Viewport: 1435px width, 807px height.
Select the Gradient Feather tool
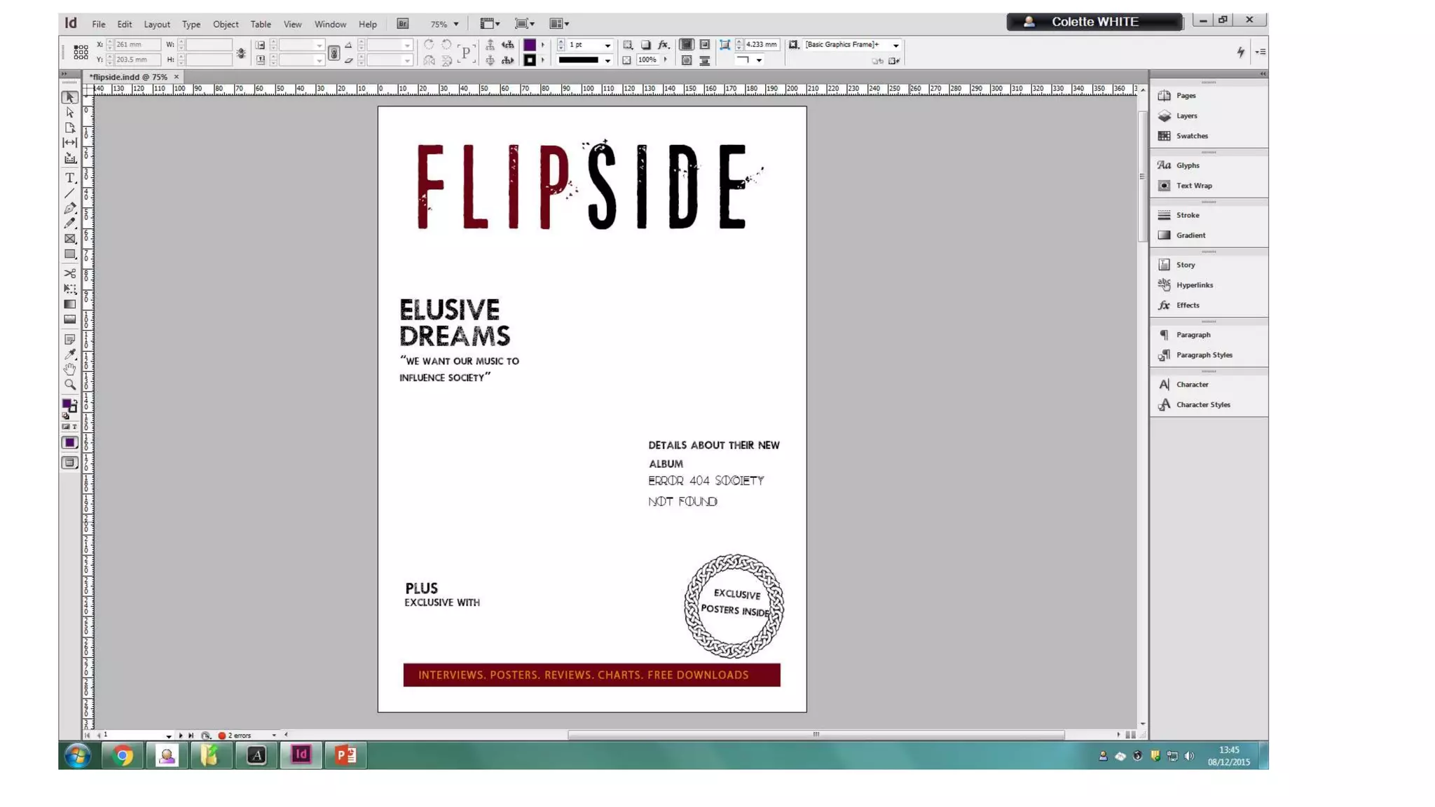coord(70,319)
